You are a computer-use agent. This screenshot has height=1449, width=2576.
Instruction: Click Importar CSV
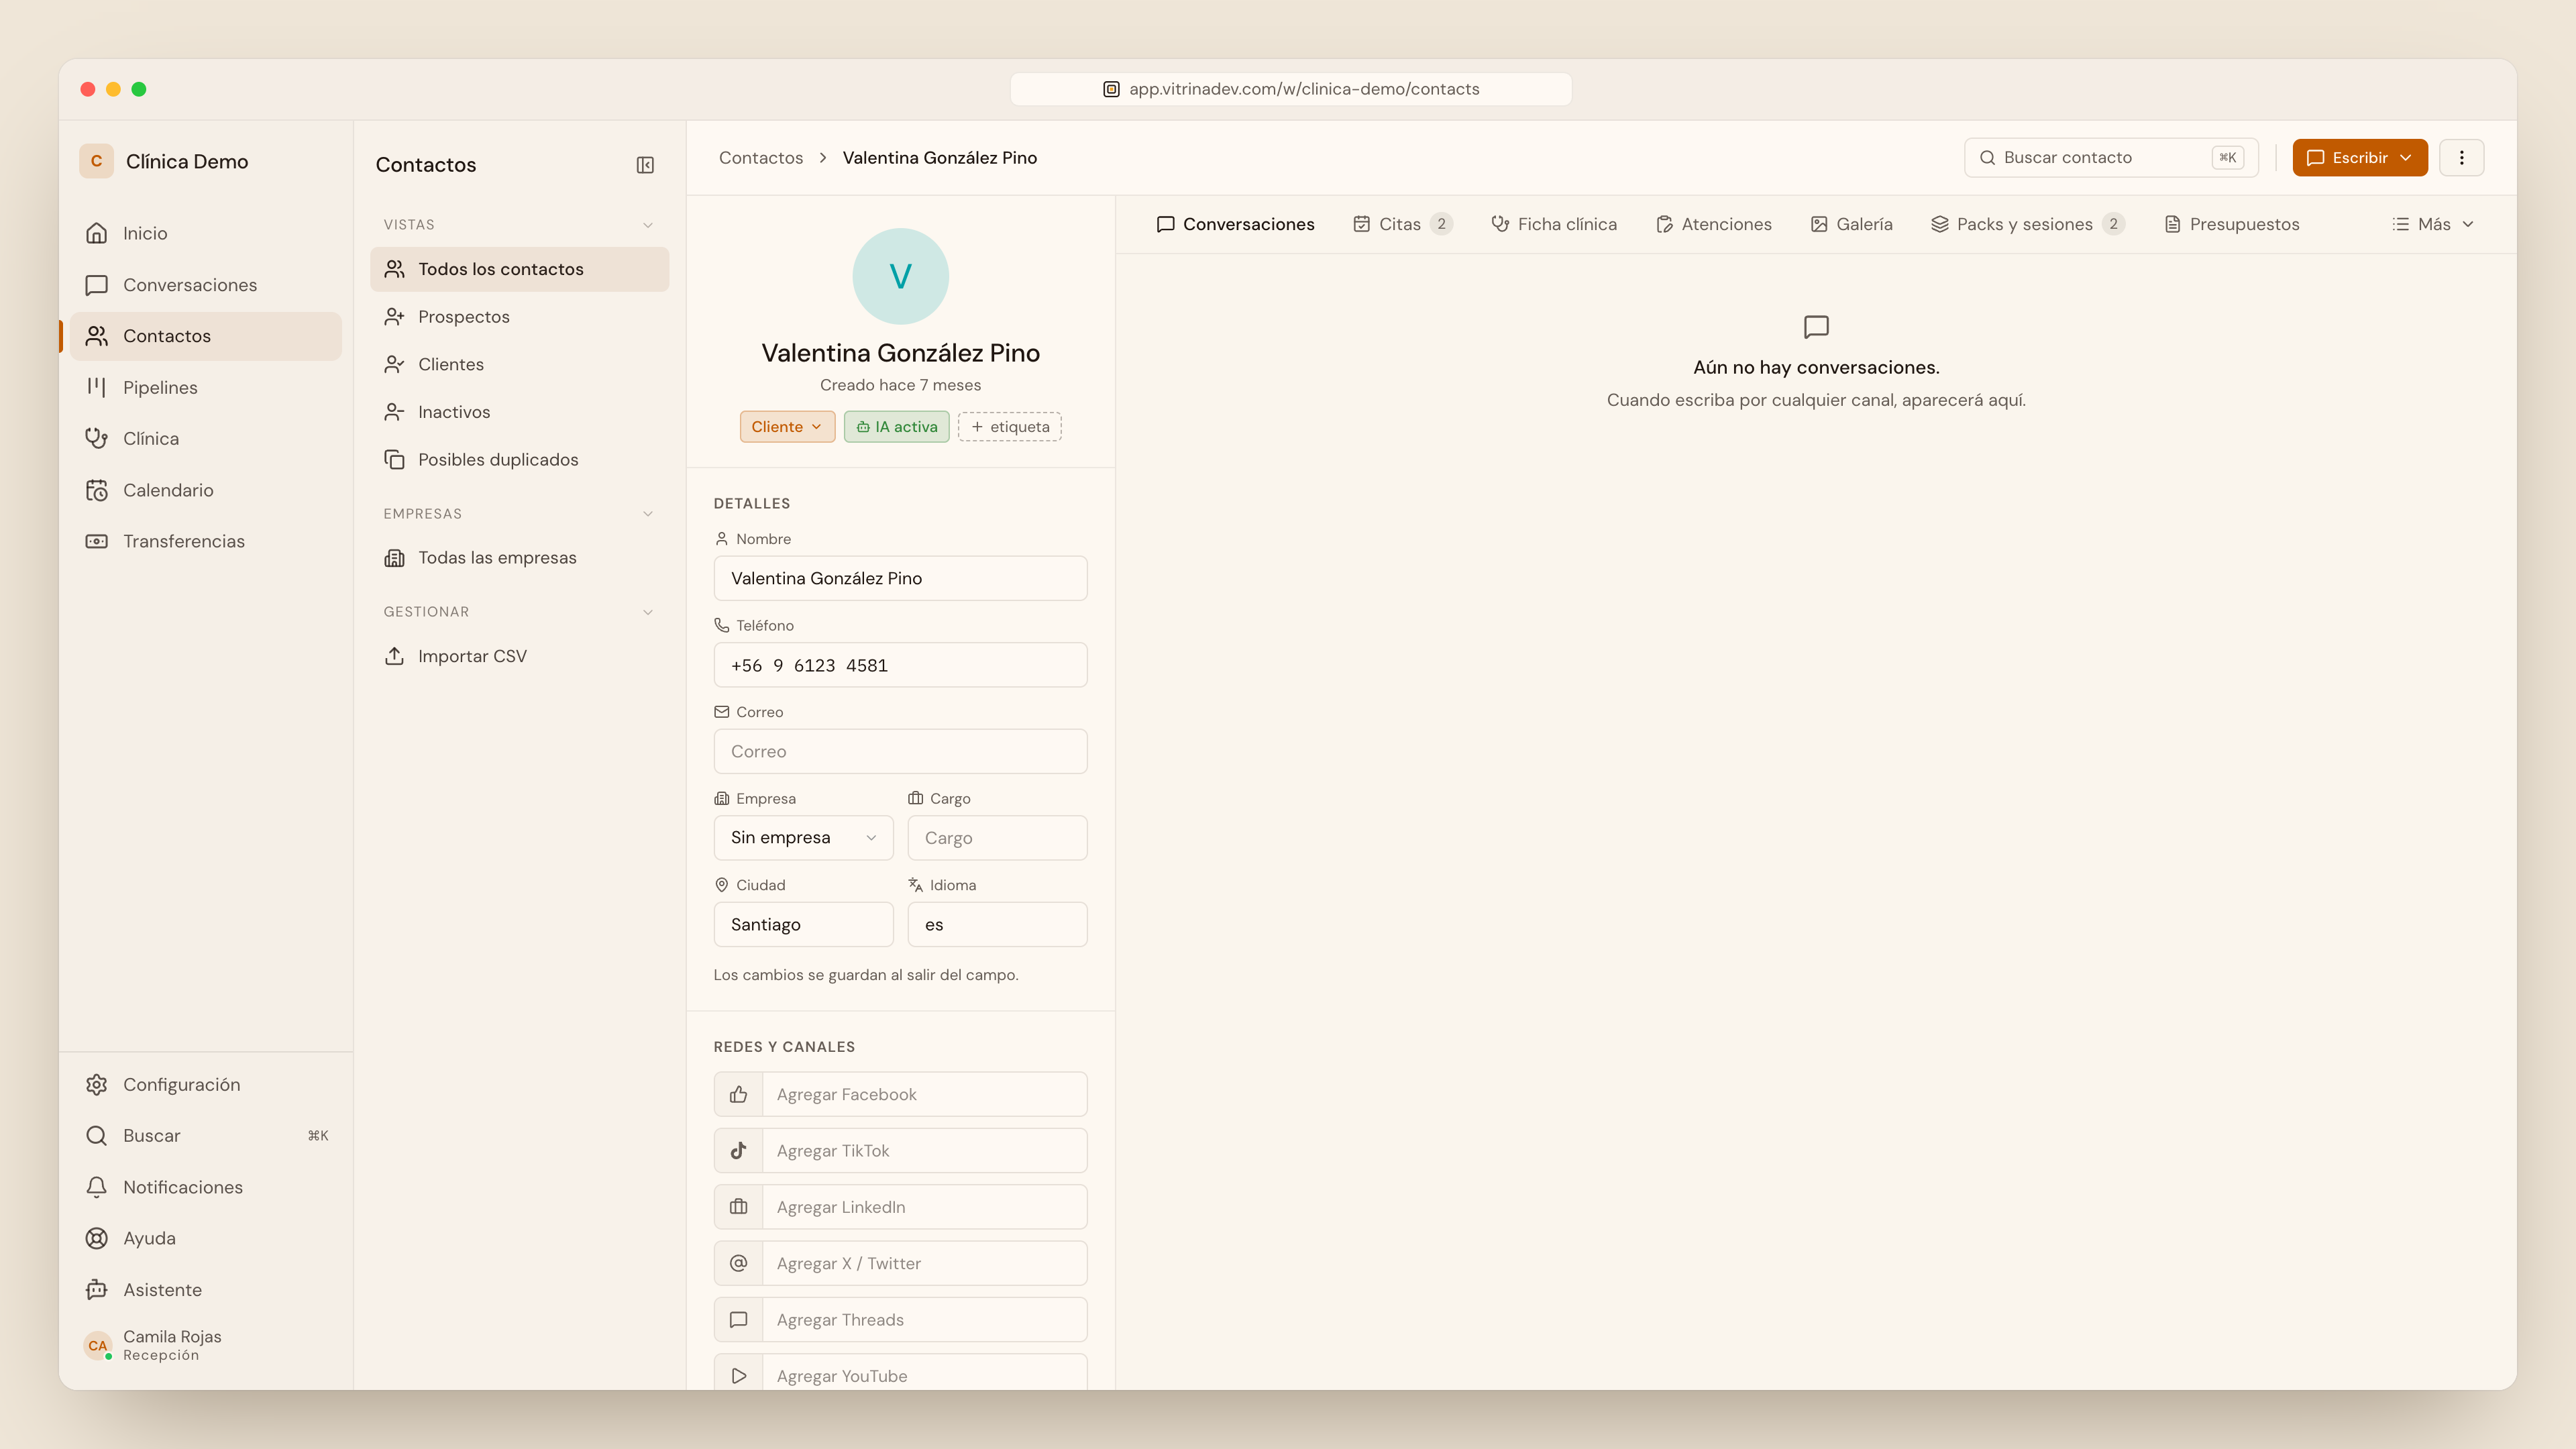[x=519, y=656]
